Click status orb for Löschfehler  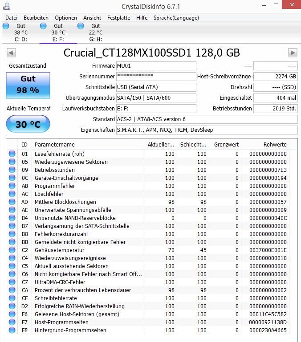click(12, 194)
